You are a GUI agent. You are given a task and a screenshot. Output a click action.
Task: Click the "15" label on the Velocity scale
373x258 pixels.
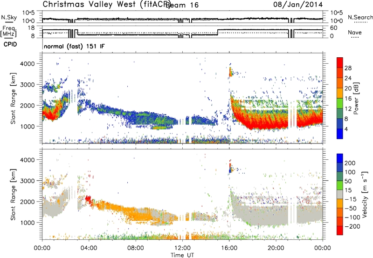(x=348, y=190)
